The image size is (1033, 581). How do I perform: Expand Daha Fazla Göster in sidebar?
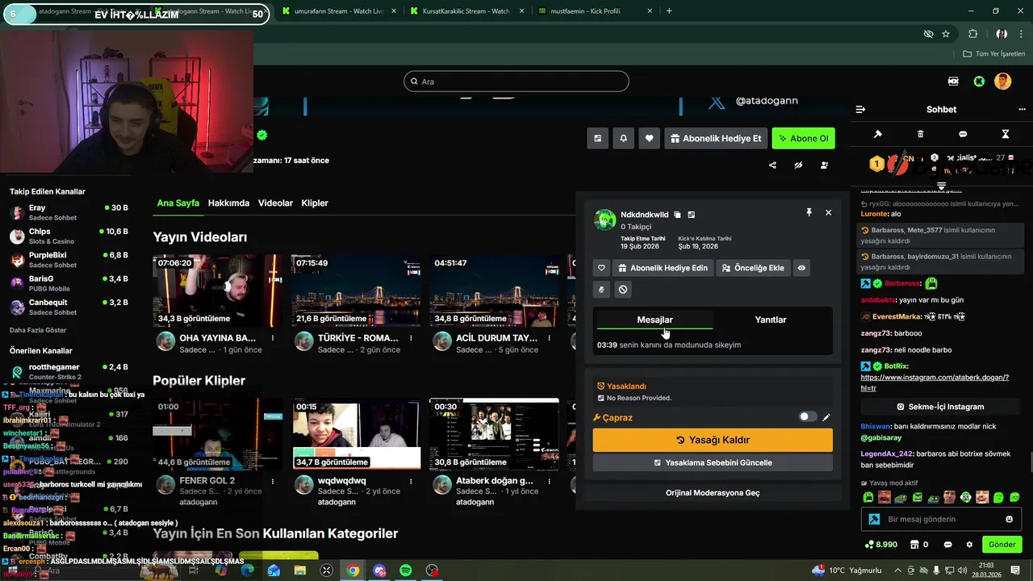pos(38,330)
